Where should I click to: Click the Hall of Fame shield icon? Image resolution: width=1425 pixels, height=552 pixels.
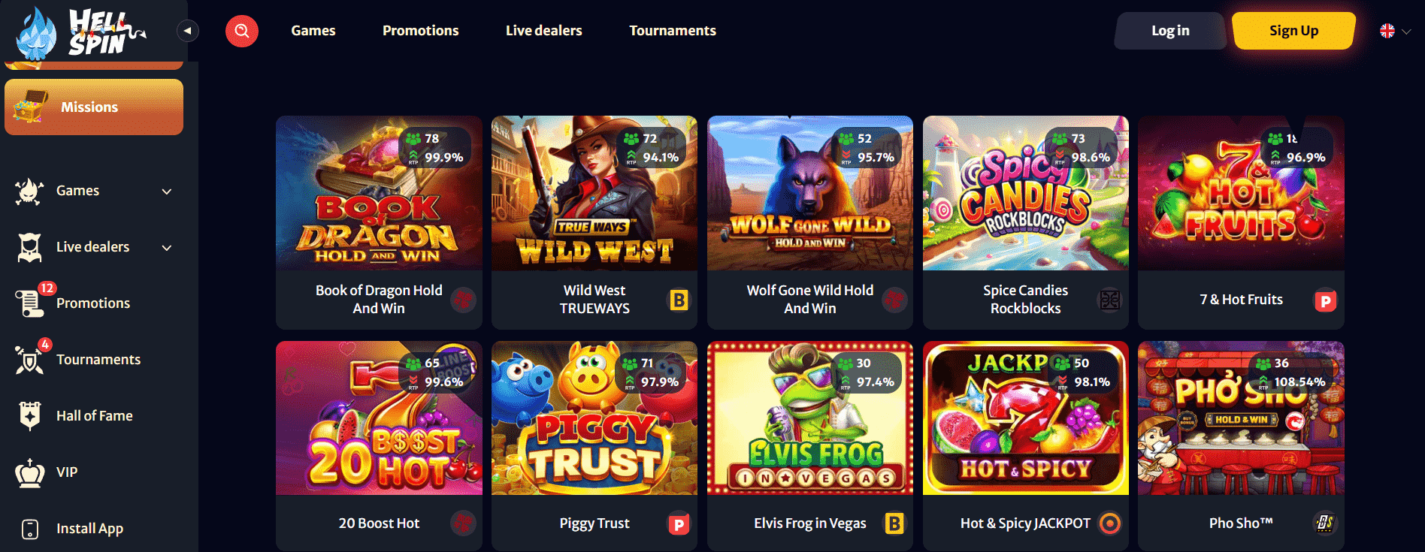coord(30,415)
